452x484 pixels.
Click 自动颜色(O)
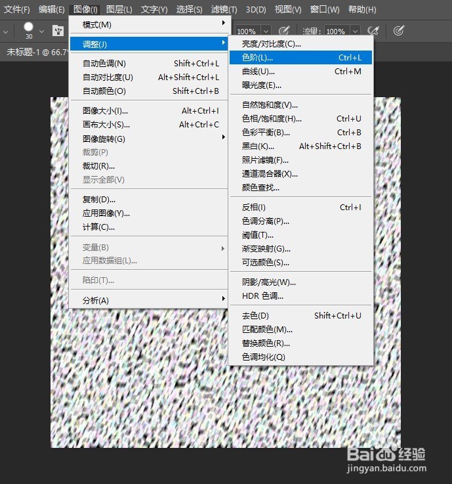[x=149, y=91]
